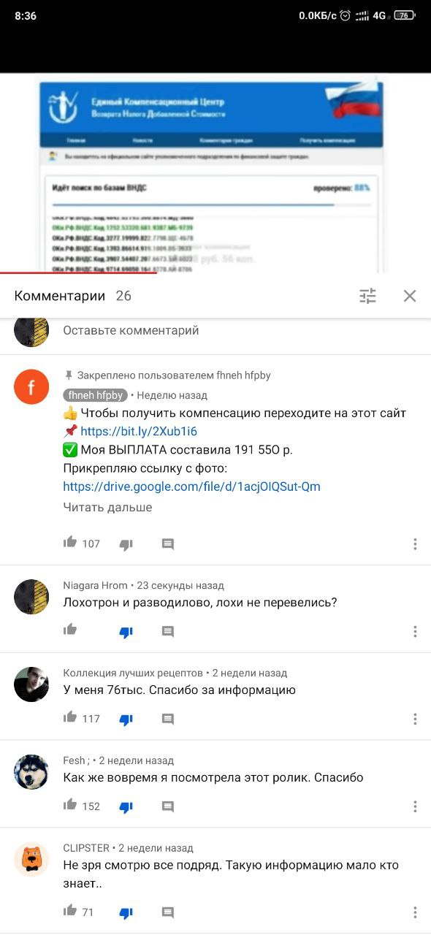Open the bit.ly/2Xub1i6 link
This screenshot has height=935, width=431.
(139, 431)
